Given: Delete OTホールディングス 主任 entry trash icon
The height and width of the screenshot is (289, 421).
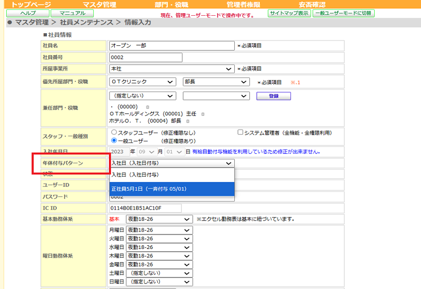Looking at the screenshot, I should point(203,114).
